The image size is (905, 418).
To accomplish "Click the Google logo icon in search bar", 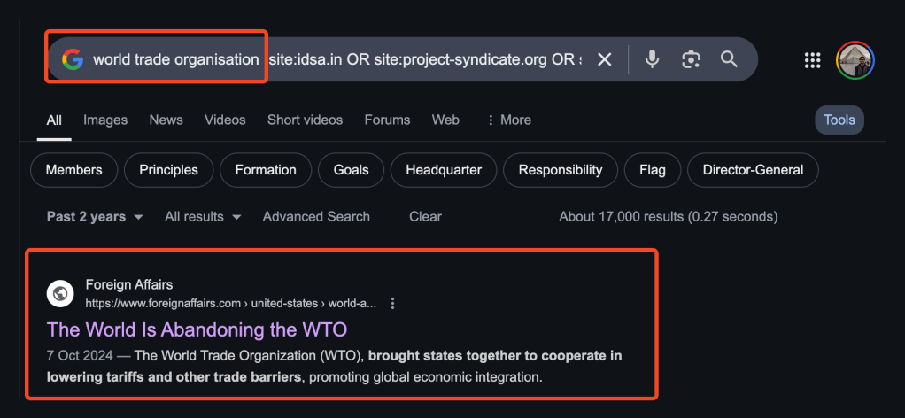I will [73, 59].
